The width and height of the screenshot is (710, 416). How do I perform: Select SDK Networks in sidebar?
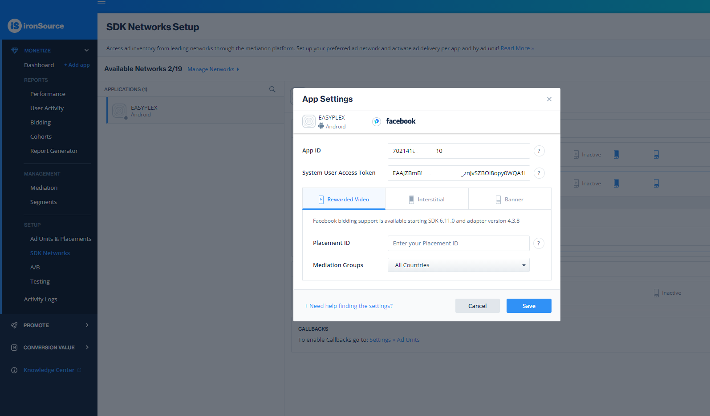(x=50, y=253)
